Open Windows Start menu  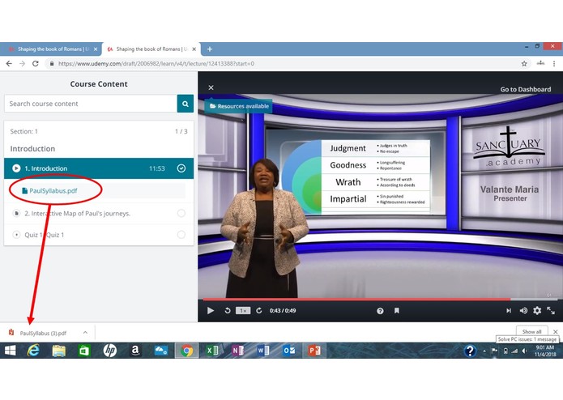pyautogui.click(x=10, y=351)
